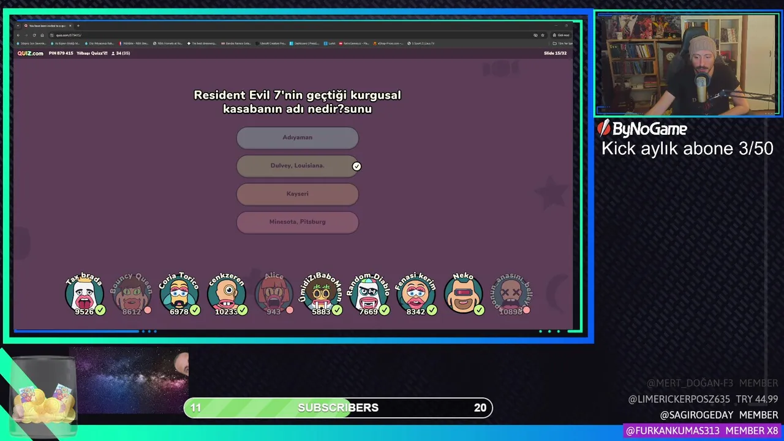Viewport: 784px width, 441px height.
Task: Select the Adıyaman answer option
Action: click(x=297, y=138)
